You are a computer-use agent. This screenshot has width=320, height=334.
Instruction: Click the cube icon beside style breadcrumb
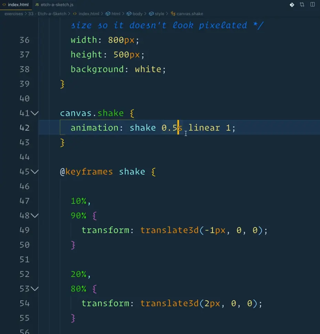151,14
